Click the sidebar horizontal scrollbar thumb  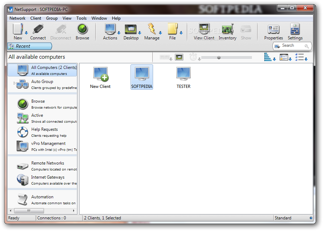(29, 211)
